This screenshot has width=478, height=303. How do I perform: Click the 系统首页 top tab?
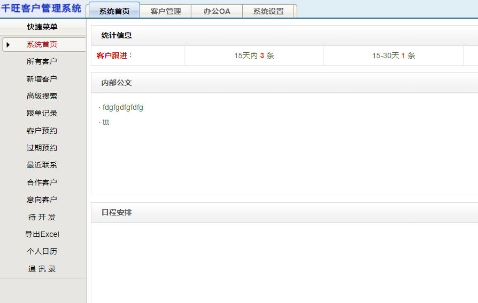click(x=114, y=11)
